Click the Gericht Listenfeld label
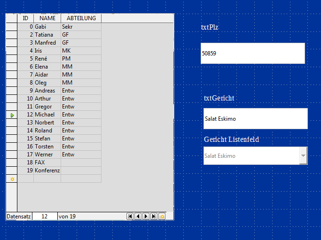 (231, 139)
